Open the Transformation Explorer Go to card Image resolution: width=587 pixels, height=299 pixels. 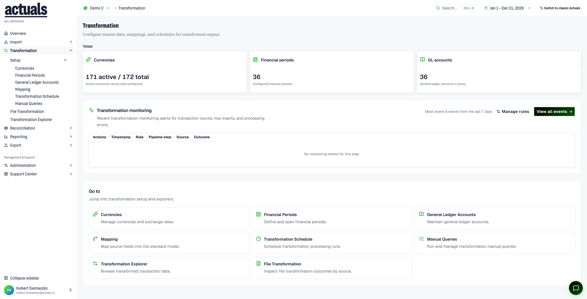click(169, 267)
